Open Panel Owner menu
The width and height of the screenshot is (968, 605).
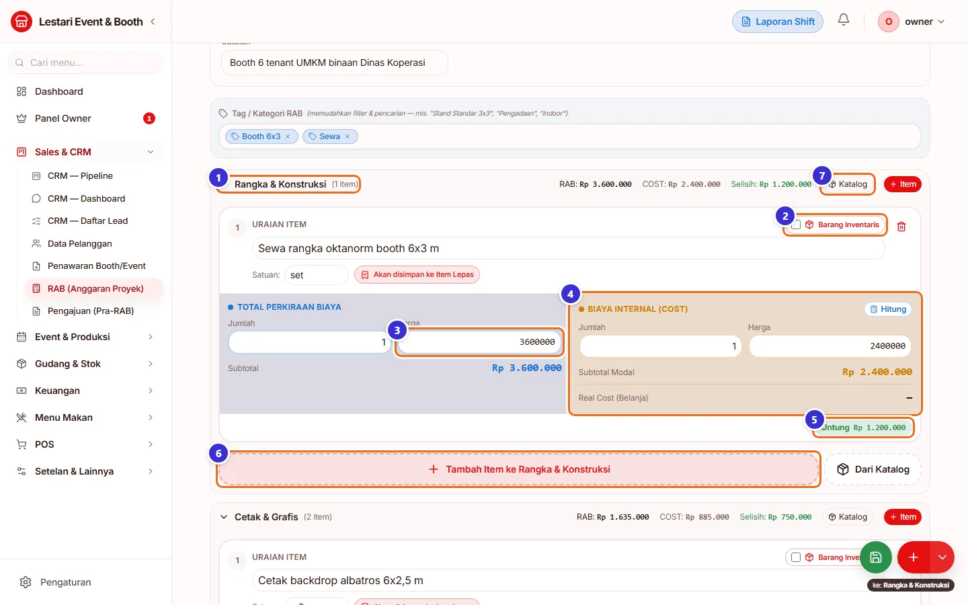click(85, 118)
